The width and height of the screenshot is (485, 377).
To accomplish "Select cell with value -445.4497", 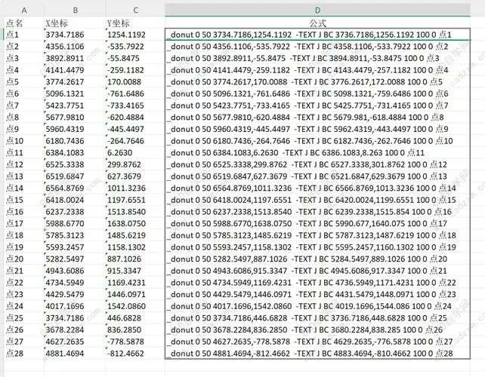I will (x=135, y=129).
